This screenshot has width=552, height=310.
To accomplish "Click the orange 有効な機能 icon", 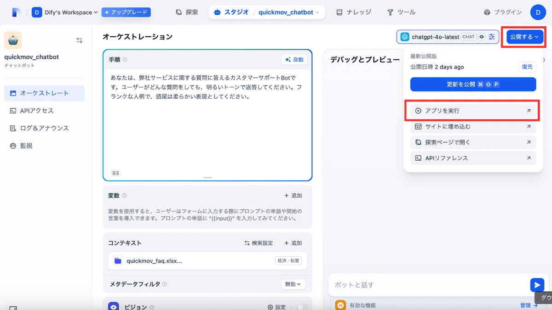I will coord(340,305).
